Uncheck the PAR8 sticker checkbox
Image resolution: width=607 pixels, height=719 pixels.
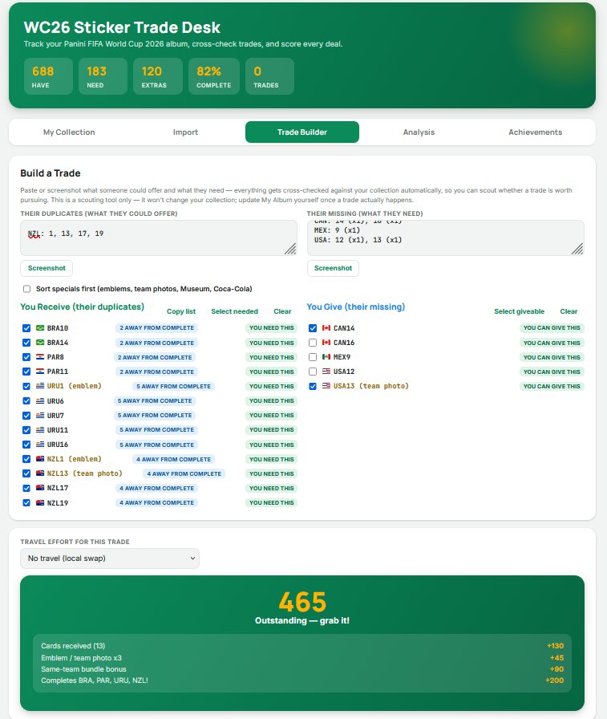[x=26, y=357]
